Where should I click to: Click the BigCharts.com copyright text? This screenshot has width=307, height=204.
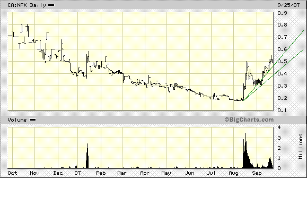(249, 120)
